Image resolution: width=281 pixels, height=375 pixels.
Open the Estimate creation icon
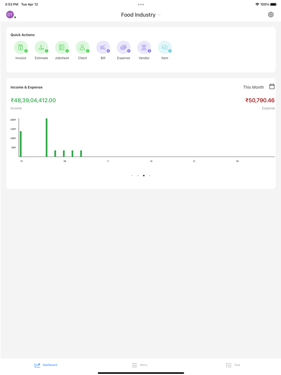coord(41,47)
